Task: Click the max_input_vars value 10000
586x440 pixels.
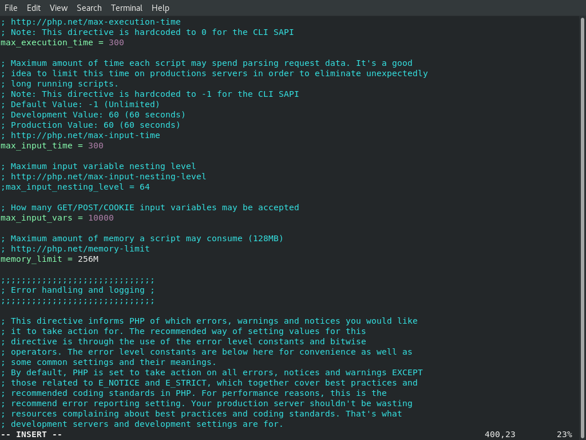Action: pyautogui.click(x=101, y=218)
